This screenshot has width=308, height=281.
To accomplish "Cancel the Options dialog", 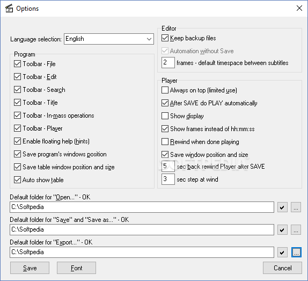I will click(x=282, y=268).
